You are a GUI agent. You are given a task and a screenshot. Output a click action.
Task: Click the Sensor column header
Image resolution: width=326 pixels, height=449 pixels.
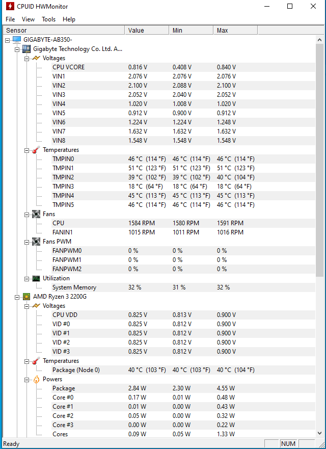coord(64,31)
